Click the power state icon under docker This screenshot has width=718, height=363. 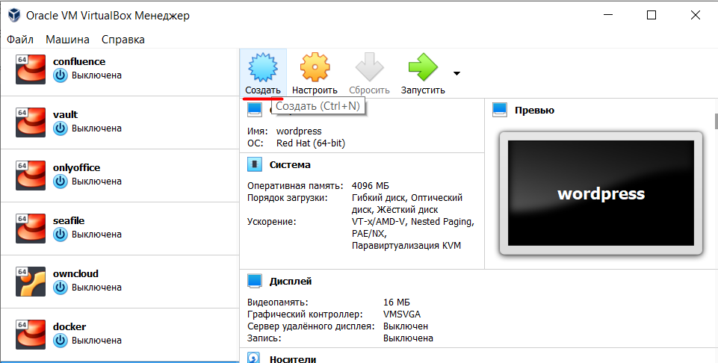(61, 341)
